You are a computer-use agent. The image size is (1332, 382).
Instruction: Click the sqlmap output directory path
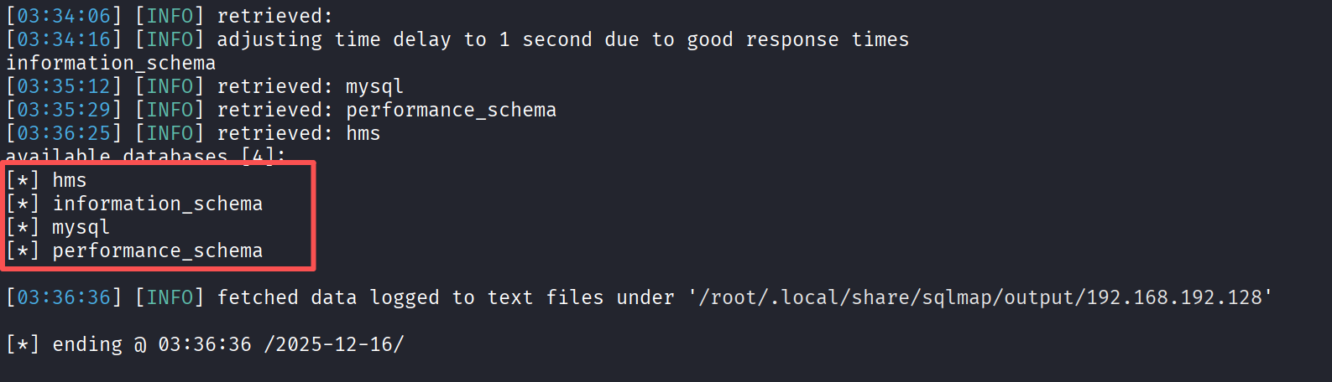980,297
